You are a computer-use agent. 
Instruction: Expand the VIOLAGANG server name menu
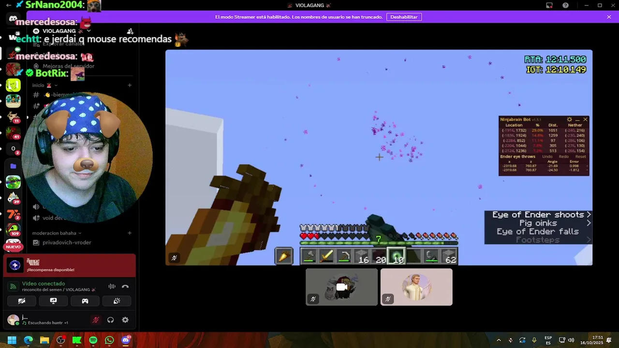(x=88, y=31)
